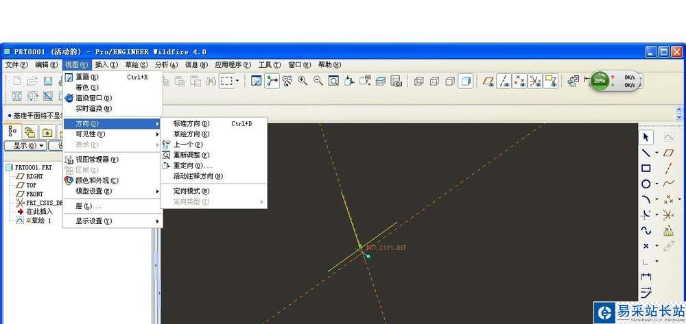
Task: Click the coordinate system tool on right toolbar
Action: (x=668, y=214)
